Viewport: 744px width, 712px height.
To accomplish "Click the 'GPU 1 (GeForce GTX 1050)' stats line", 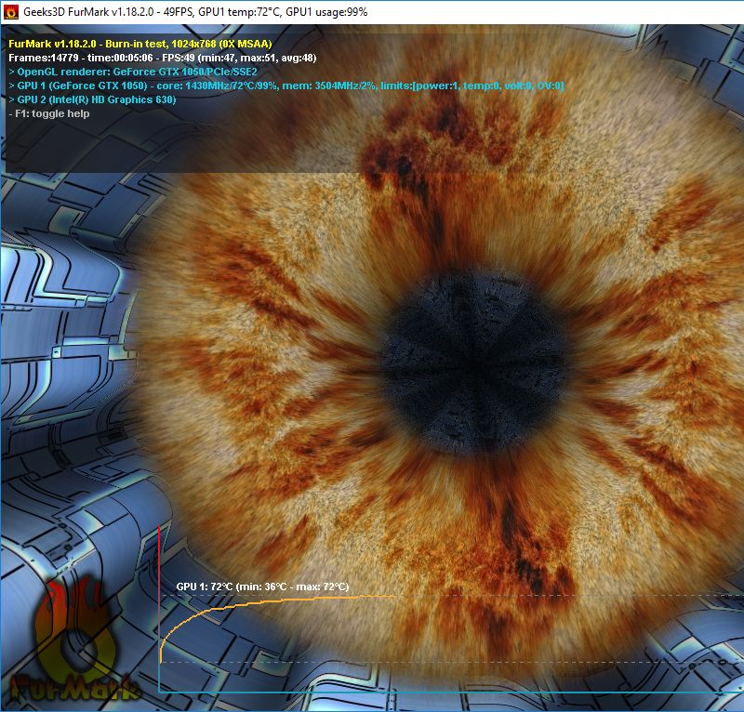I will tap(286, 86).
